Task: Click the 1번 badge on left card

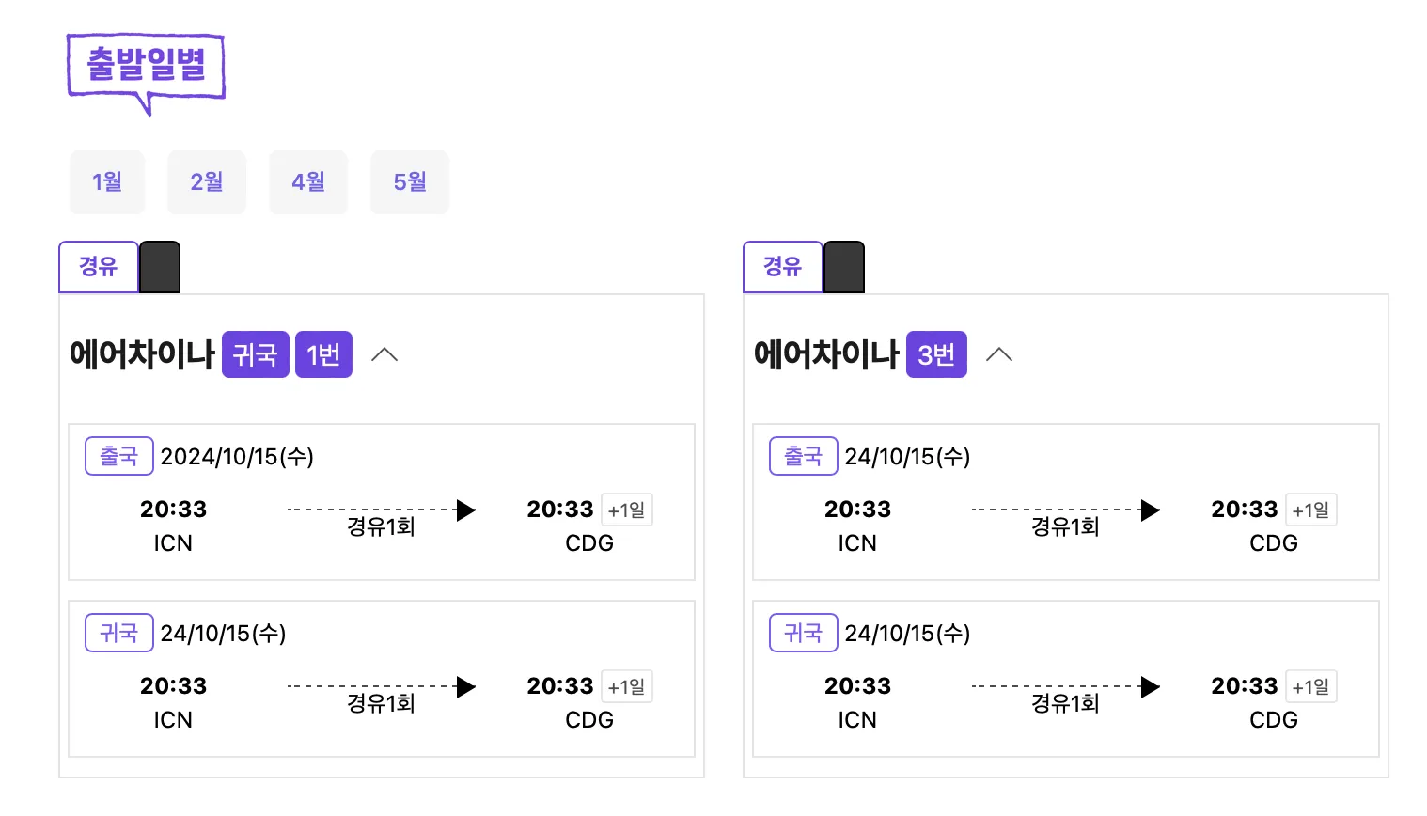Action: pyautogui.click(x=323, y=354)
